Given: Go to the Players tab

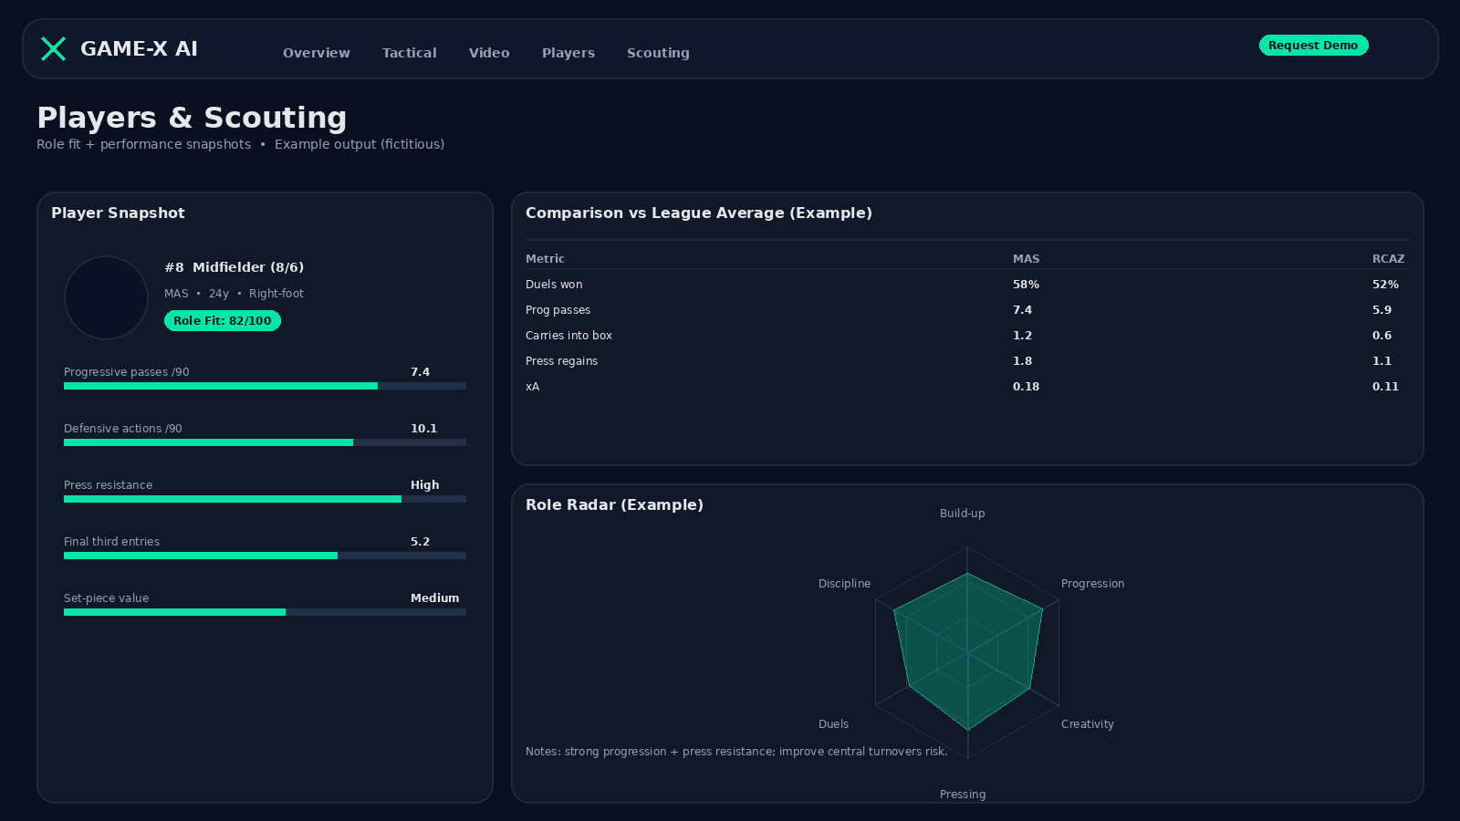Looking at the screenshot, I should coord(568,53).
